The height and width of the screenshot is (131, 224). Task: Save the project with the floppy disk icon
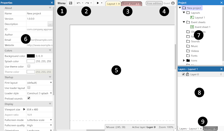[70, 3]
